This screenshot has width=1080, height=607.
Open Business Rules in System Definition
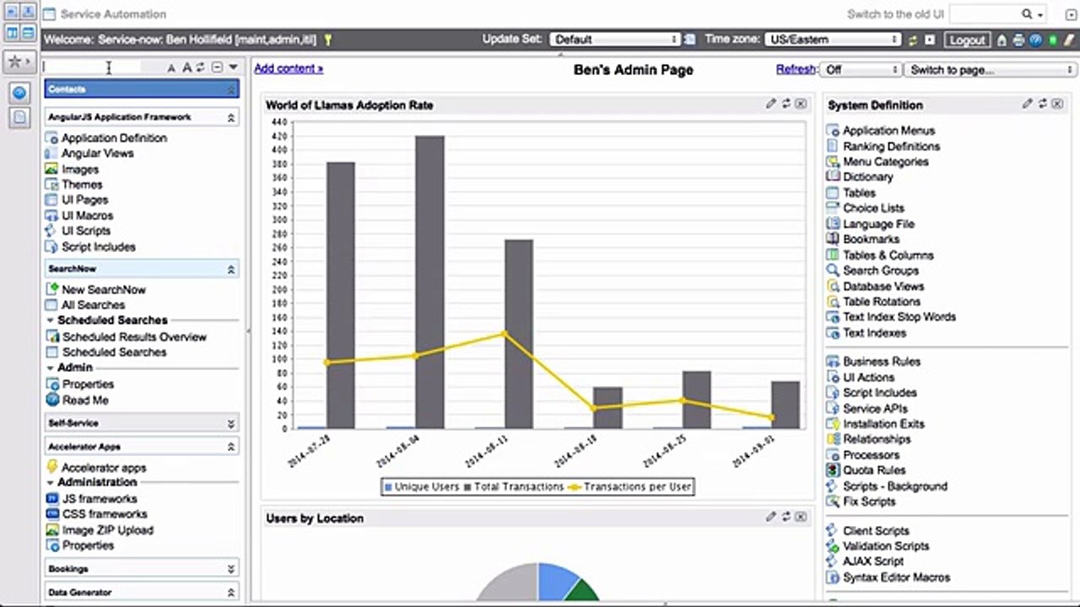pos(882,361)
